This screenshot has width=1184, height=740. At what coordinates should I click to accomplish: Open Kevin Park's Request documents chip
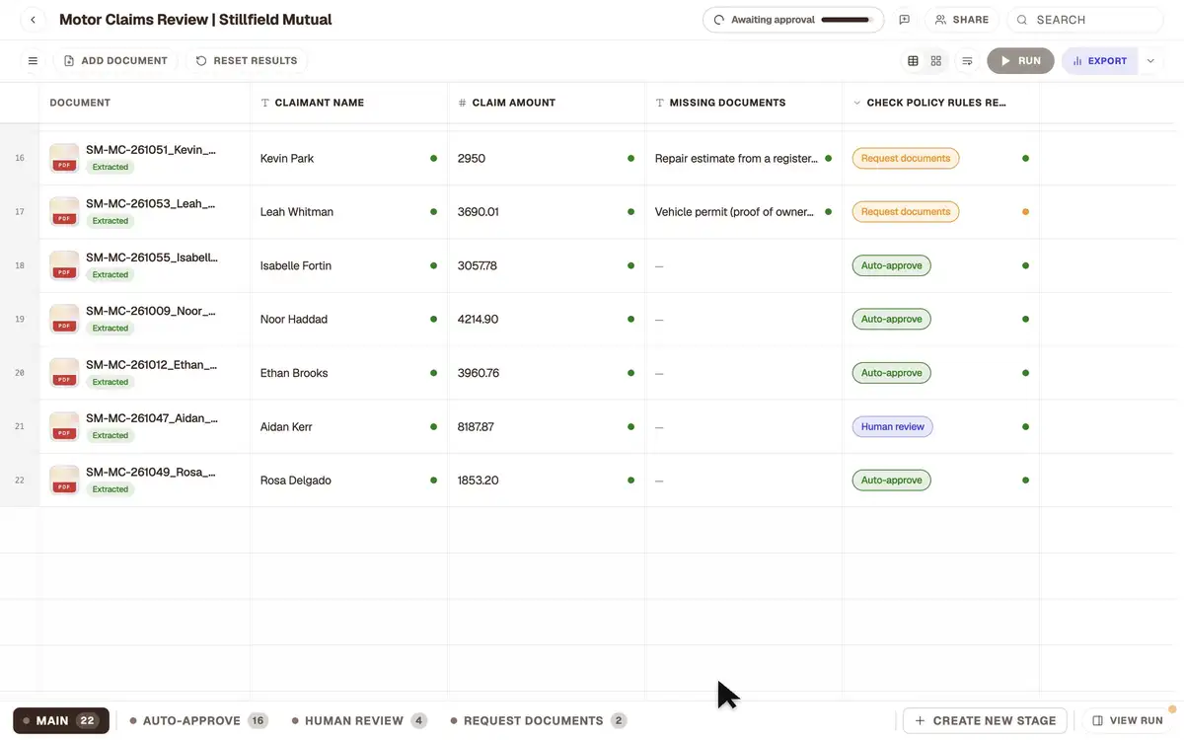pos(906,158)
